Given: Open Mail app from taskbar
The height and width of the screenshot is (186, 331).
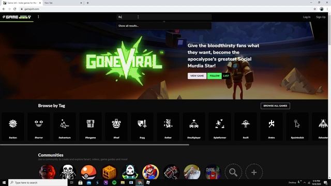Looking at the screenshot, I should (89, 182).
